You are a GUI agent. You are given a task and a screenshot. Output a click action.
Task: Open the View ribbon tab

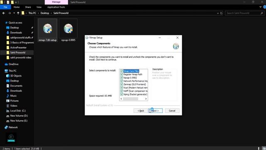(x=39, y=7)
